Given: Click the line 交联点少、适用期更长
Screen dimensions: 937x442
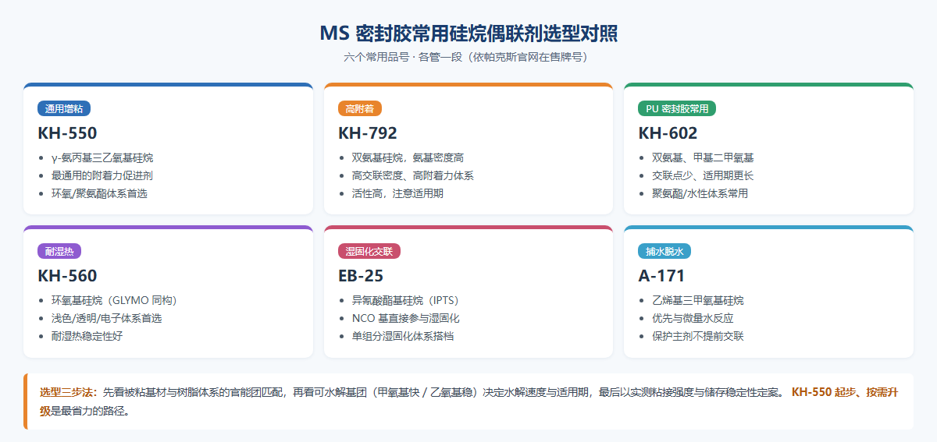Looking at the screenshot, I should [703, 175].
